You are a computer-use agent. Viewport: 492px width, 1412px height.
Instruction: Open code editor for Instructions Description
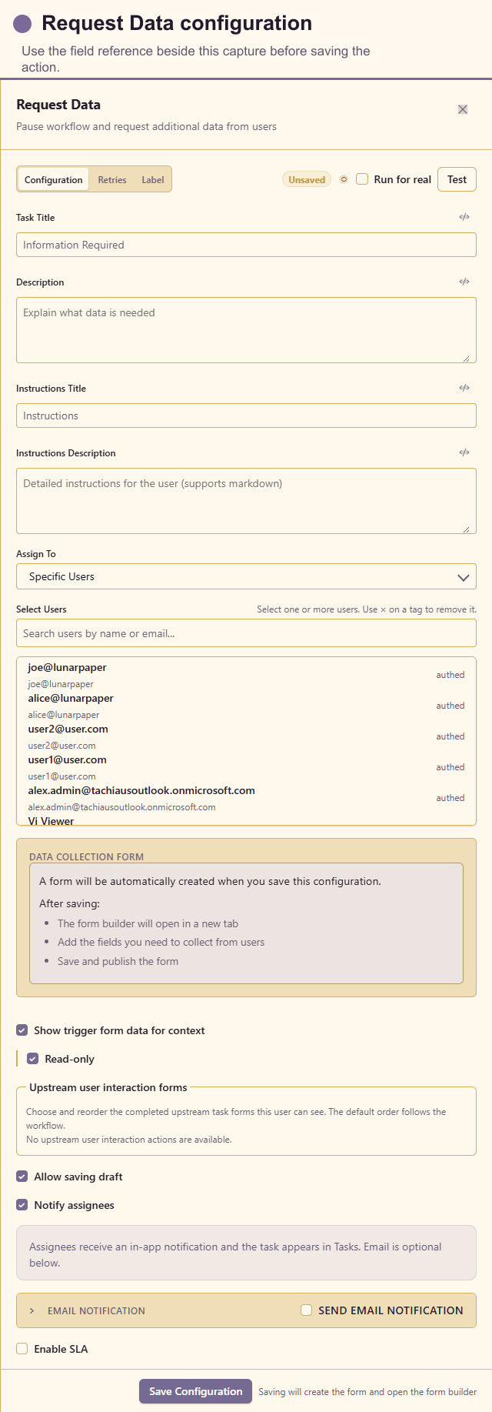click(x=464, y=452)
